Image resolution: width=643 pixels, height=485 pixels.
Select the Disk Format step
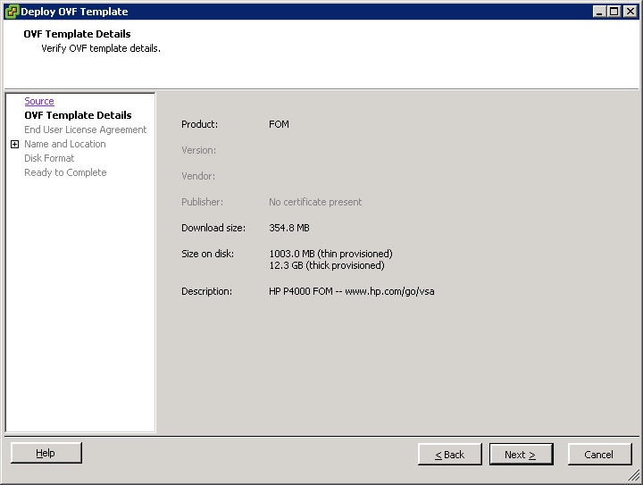coord(49,158)
